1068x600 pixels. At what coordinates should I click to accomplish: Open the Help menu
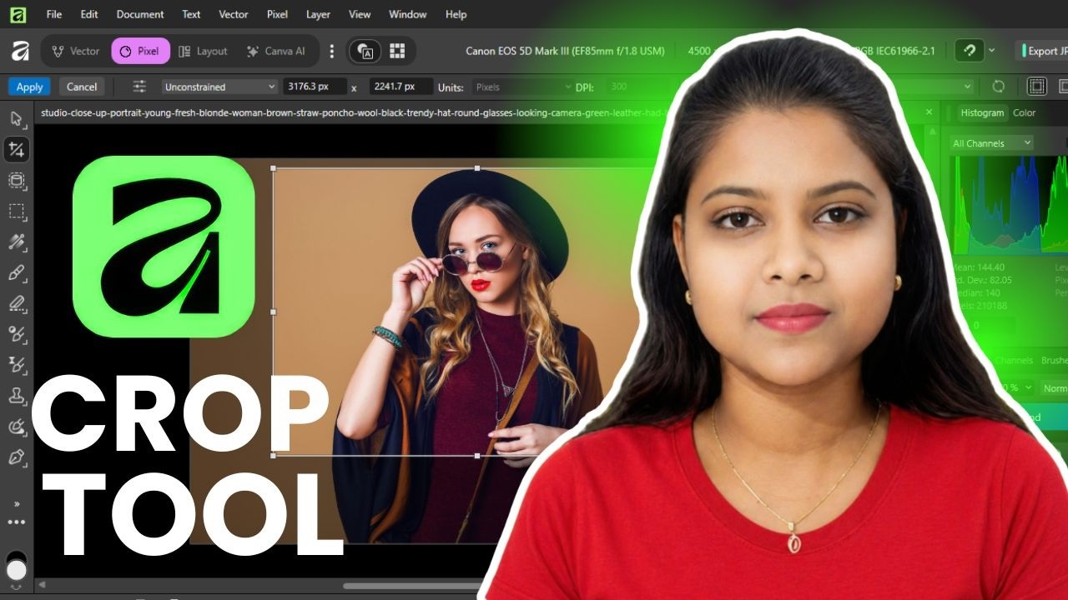[456, 14]
